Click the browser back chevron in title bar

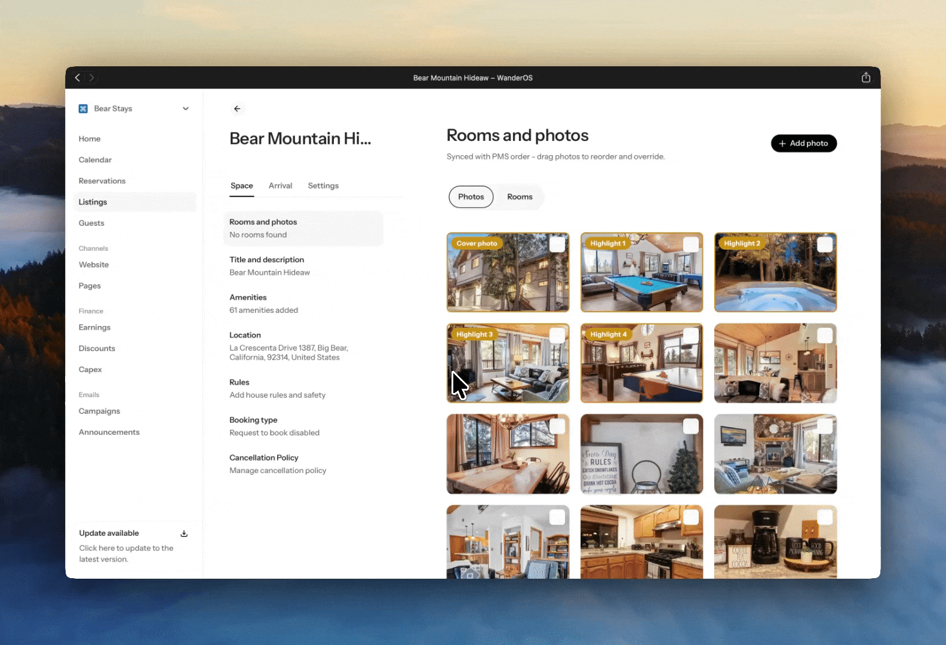pyautogui.click(x=78, y=78)
